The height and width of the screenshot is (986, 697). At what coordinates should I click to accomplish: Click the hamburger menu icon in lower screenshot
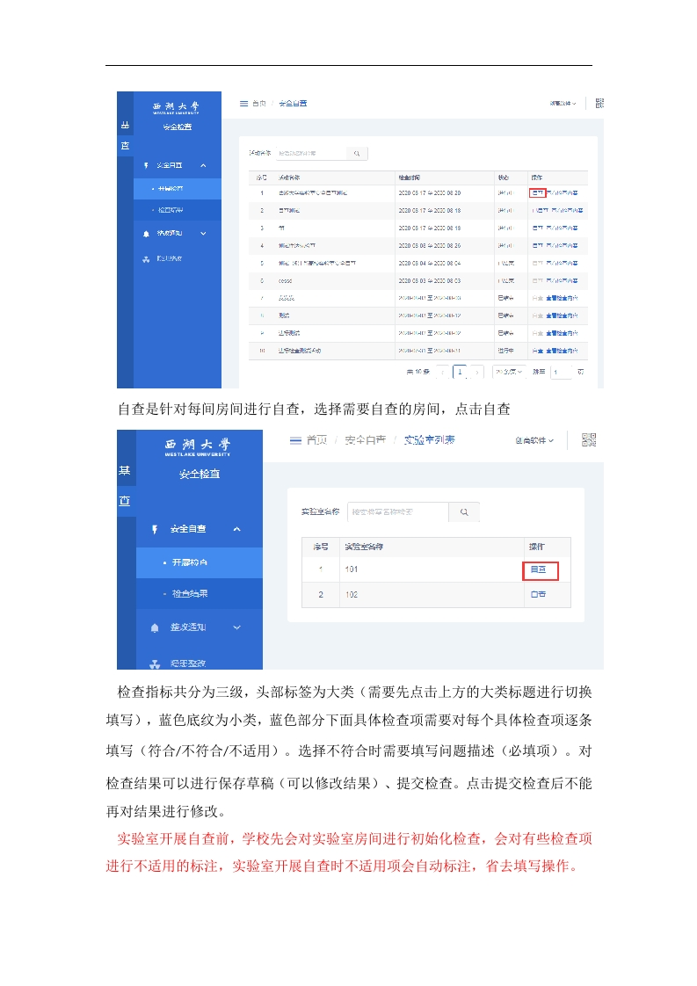point(296,440)
